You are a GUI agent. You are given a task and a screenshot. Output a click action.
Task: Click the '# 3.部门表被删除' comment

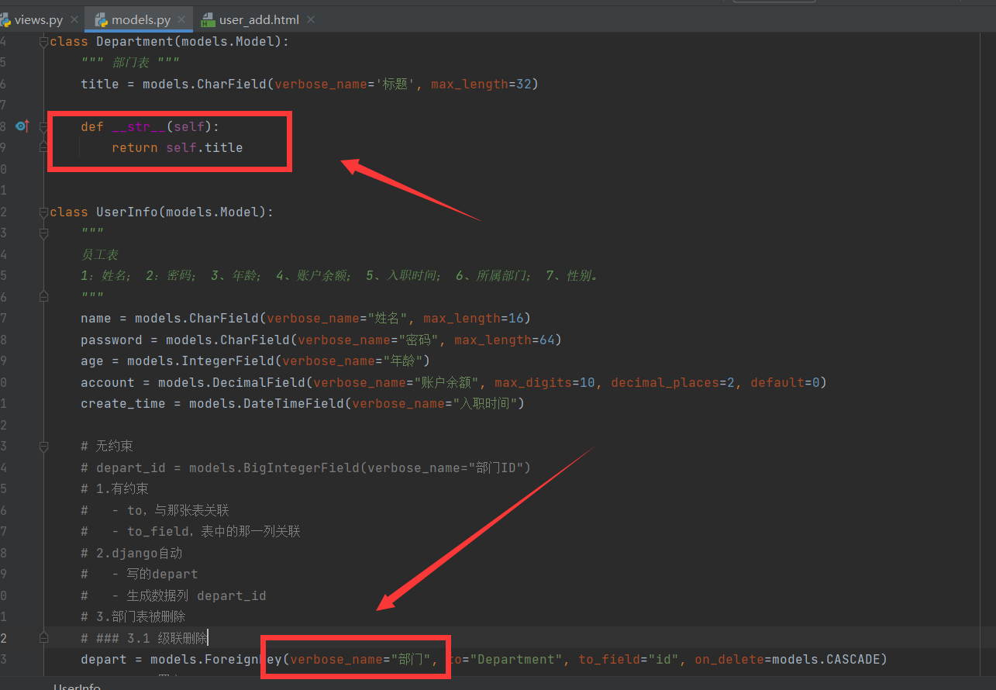tap(133, 617)
